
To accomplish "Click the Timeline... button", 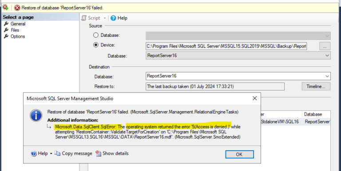I will (316, 86).
